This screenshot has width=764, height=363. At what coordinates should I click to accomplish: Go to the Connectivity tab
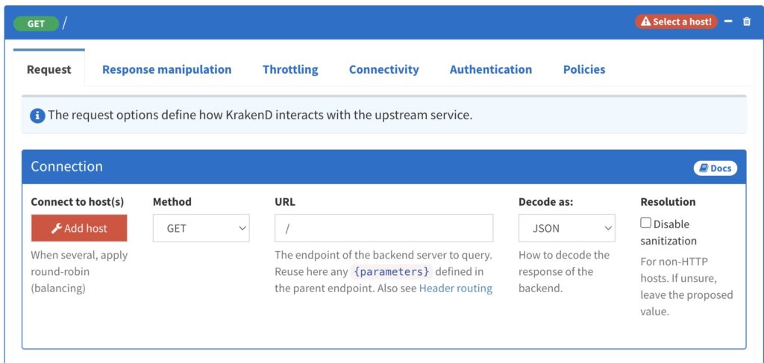[384, 69]
